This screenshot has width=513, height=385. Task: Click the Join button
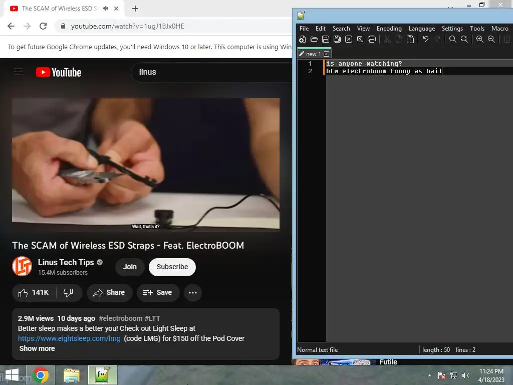pyautogui.click(x=130, y=267)
